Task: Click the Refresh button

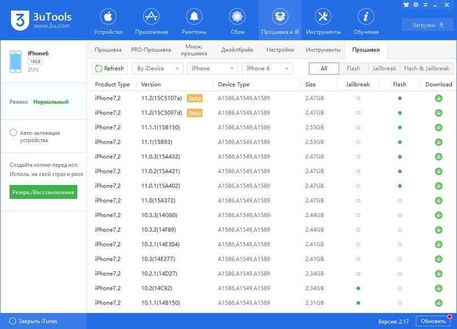Action: pyautogui.click(x=109, y=69)
